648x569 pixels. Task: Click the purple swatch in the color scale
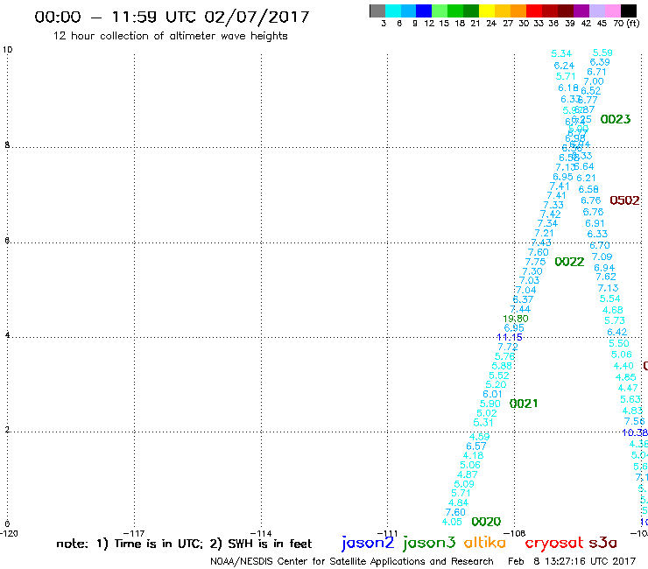point(581,11)
